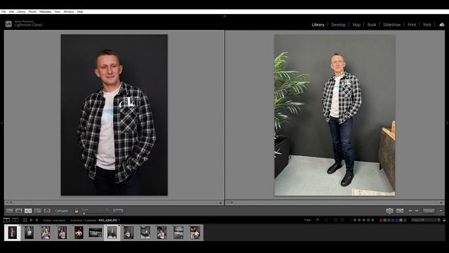Switch to the Map module
Screen dimensions: 449x253
click(356, 25)
